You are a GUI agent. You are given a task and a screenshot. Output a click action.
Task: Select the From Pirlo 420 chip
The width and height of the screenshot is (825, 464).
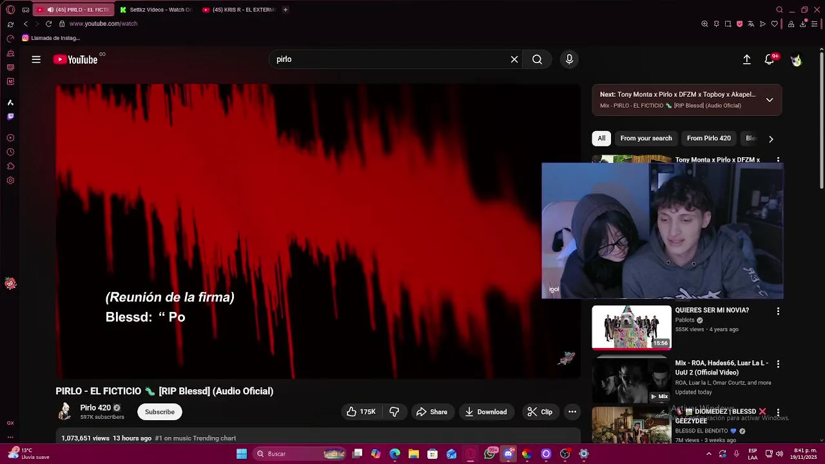point(708,139)
